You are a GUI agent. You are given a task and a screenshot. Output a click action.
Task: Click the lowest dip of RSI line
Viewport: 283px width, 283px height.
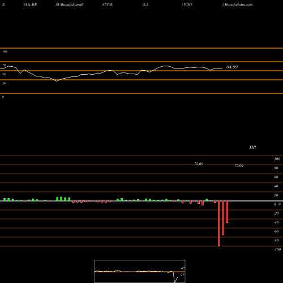[x=57, y=81]
